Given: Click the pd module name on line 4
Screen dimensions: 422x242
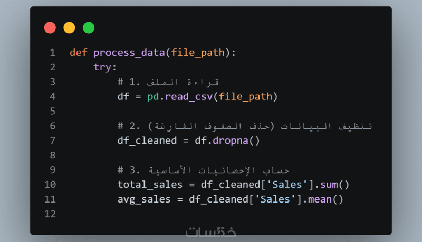Looking at the screenshot, I should click(x=153, y=97).
